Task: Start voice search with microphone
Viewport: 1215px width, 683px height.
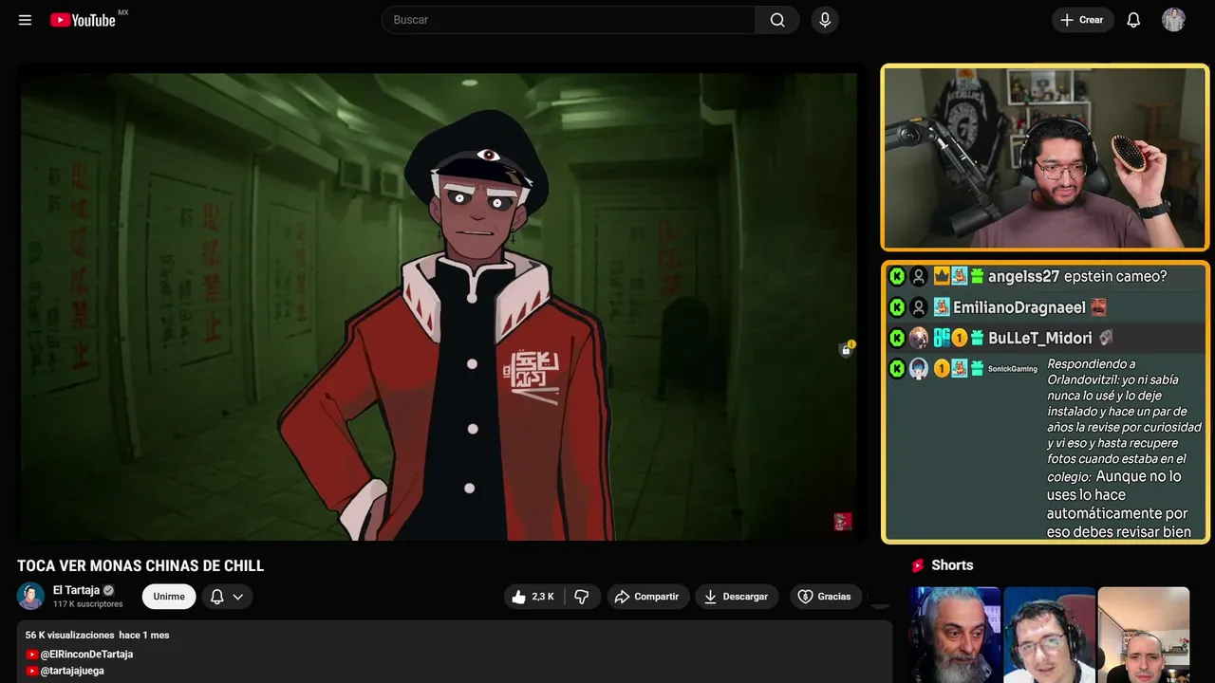Action: [825, 20]
